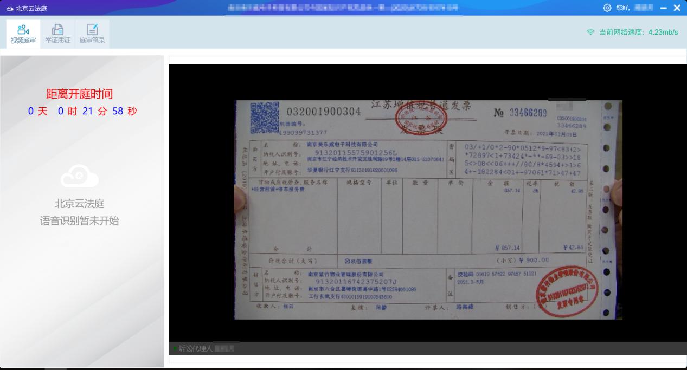Click the QR code on the invoice
Screen dimensions: 687x370
click(x=265, y=116)
